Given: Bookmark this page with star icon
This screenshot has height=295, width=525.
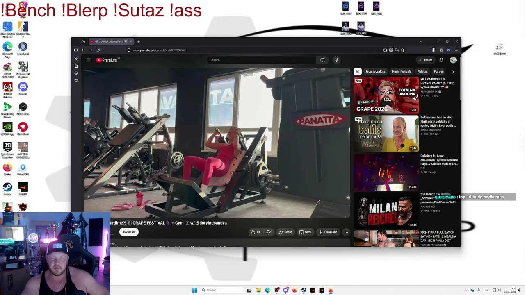Looking at the screenshot, I should (402, 50).
